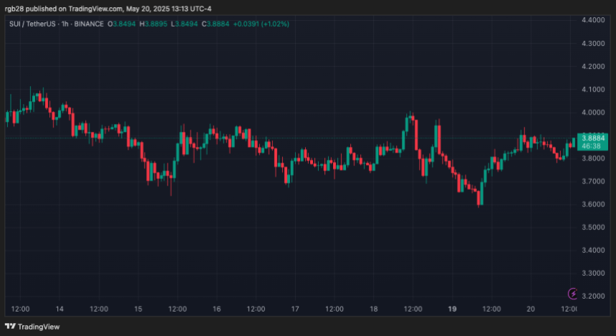Screen dimensions: 616x336
Task: Click the current price label 3.8884
Action: [x=591, y=138]
